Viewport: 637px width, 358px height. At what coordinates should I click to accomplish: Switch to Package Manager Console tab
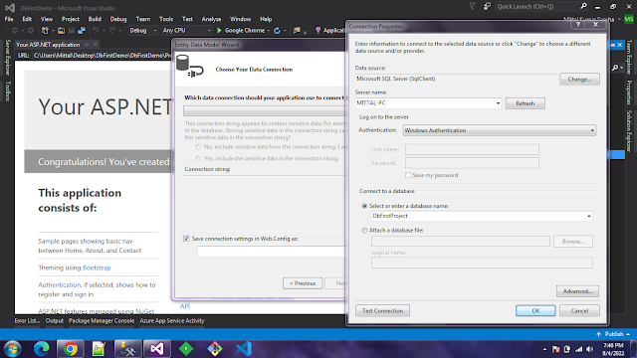[102, 320]
